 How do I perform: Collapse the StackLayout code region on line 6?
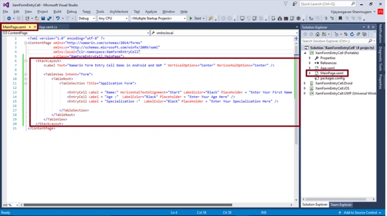point(26,61)
